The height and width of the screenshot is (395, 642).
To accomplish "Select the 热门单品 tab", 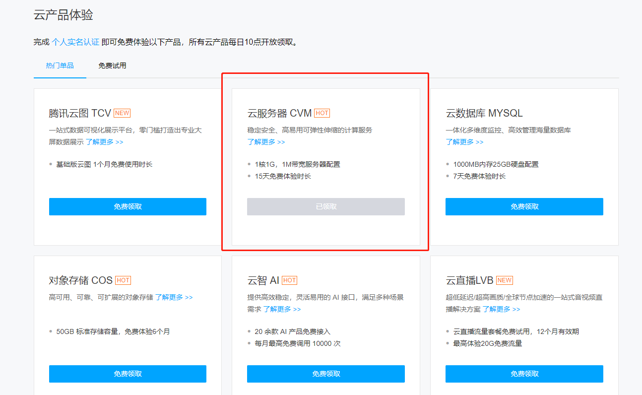I will click(x=60, y=65).
